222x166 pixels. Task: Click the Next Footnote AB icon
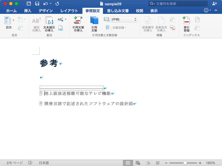pyautogui.click(x=60, y=19)
